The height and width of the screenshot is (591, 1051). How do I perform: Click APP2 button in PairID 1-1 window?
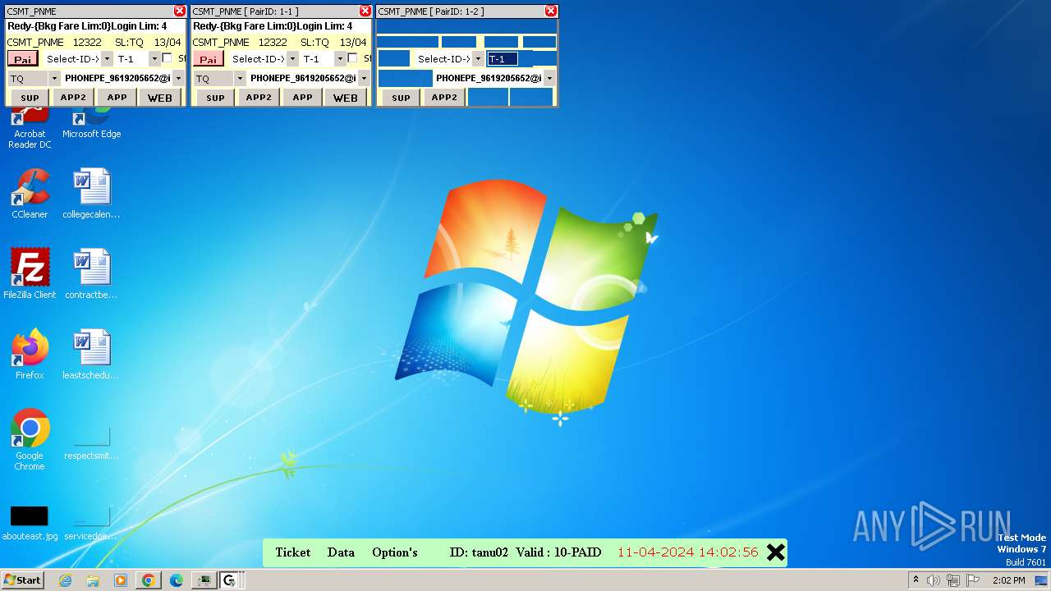[x=259, y=98]
